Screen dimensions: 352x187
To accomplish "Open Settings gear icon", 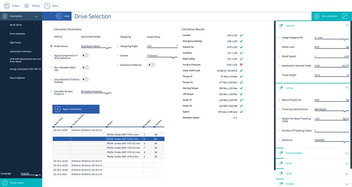I will coord(27,6).
